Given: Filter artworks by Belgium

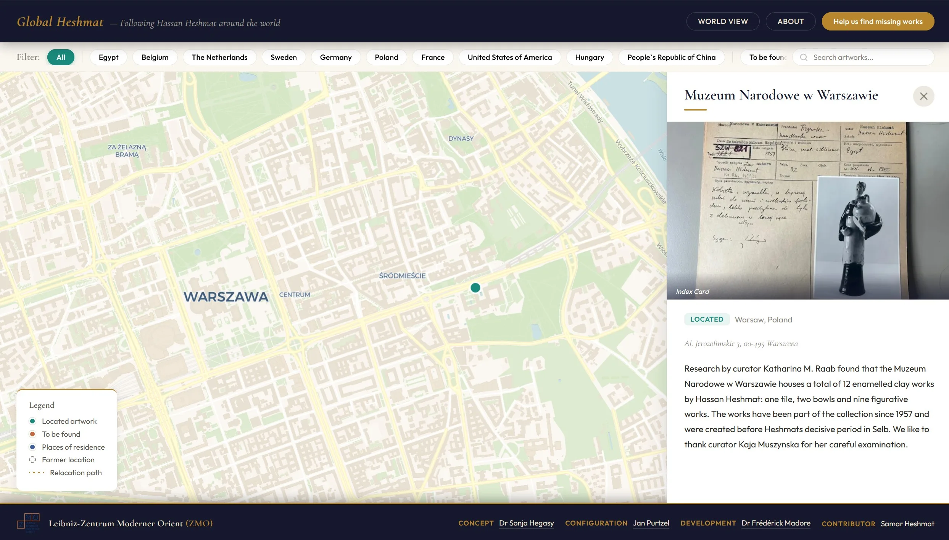Looking at the screenshot, I should (155, 57).
